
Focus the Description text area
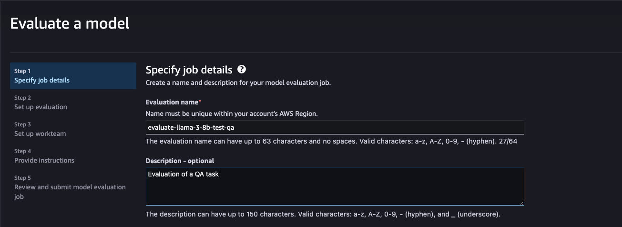(335, 186)
